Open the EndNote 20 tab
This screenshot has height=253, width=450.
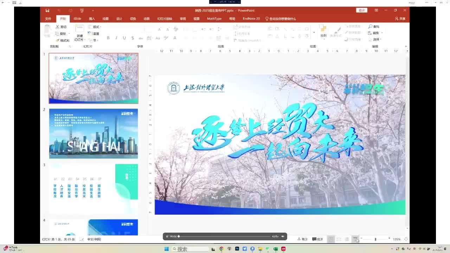click(251, 19)
